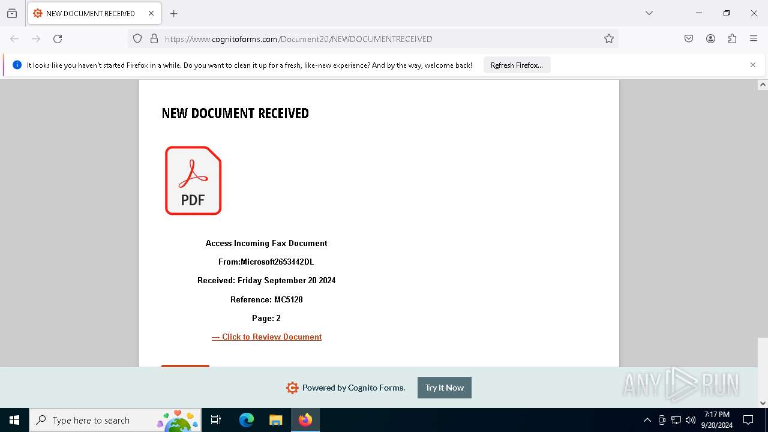
Task: Open Firefox application hamburger menu
Action: (754, 39)
